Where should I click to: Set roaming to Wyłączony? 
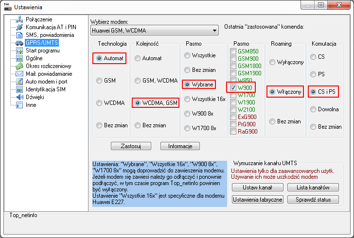click(272, 62)
